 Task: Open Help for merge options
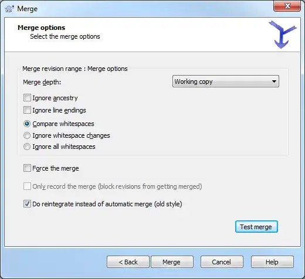[272, 262]
